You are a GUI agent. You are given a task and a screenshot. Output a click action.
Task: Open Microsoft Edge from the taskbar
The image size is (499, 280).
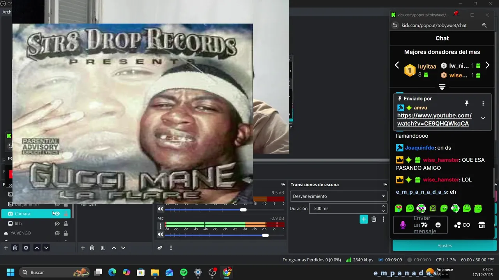click(x=112, y=272)
